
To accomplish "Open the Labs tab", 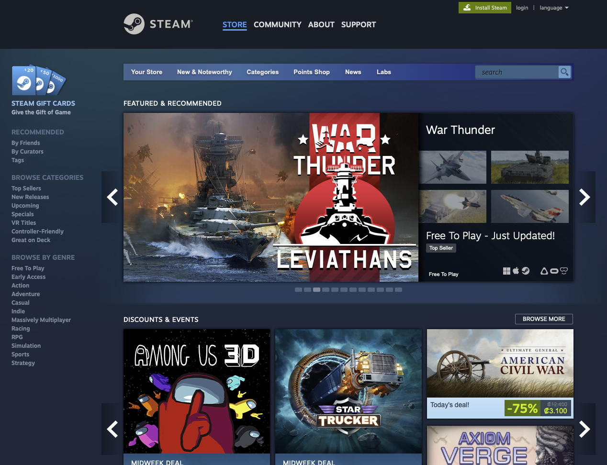I will click(384, 72).
